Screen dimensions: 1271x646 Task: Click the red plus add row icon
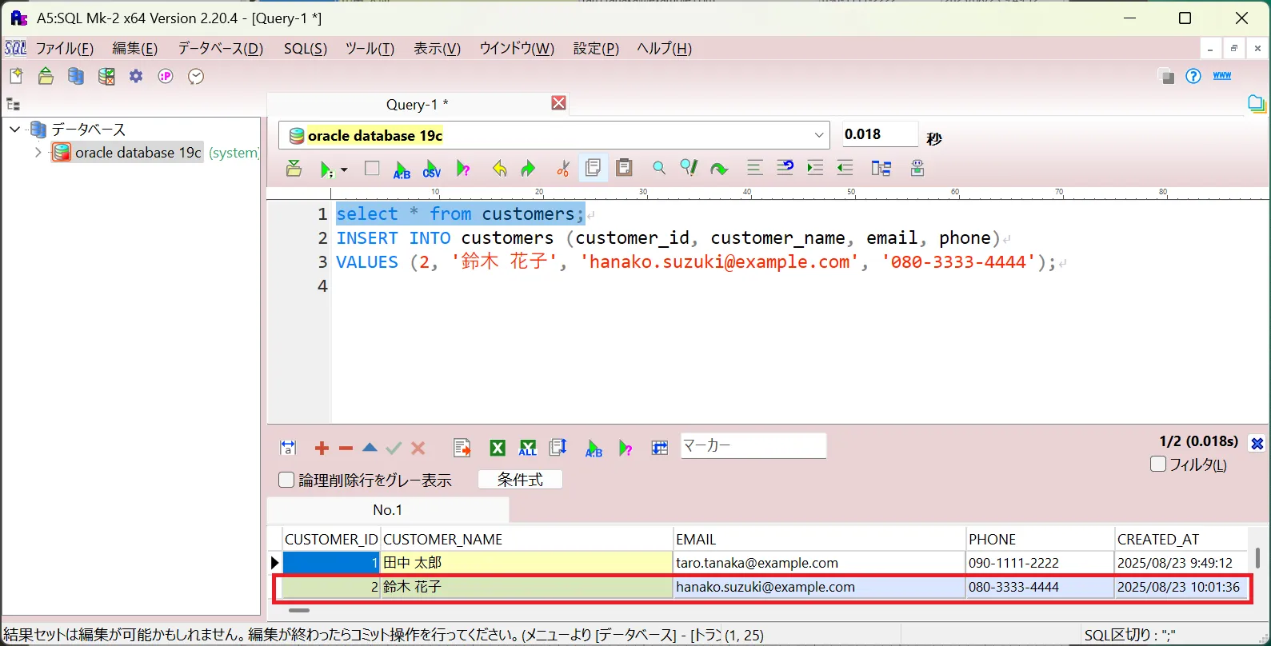pyautogui.click(x=322, y=449)
